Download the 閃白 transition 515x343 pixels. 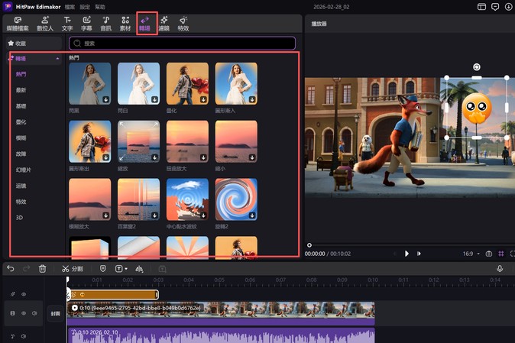tap(154, 99)
